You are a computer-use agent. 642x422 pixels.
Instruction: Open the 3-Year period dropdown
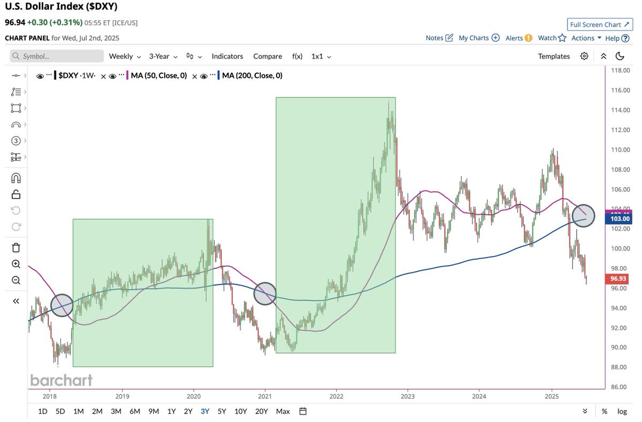pyautogui.click(x=163, y=56)
